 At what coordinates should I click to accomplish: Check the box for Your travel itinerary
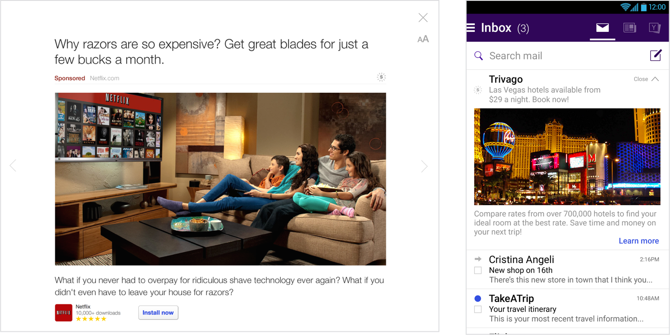(x=478, y=309)
